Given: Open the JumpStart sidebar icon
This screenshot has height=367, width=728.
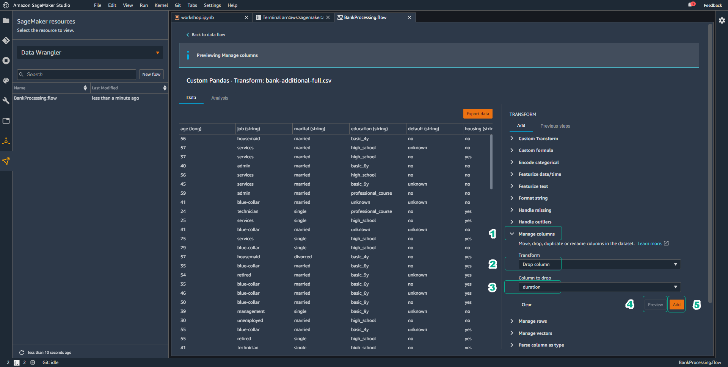Looking at the screenshot, I should tap(6, 141).
